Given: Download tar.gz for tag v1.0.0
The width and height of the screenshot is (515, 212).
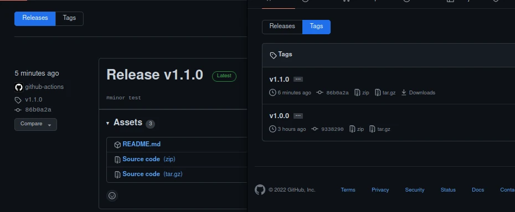Looking at the screenshot, I should coord(384,129).
